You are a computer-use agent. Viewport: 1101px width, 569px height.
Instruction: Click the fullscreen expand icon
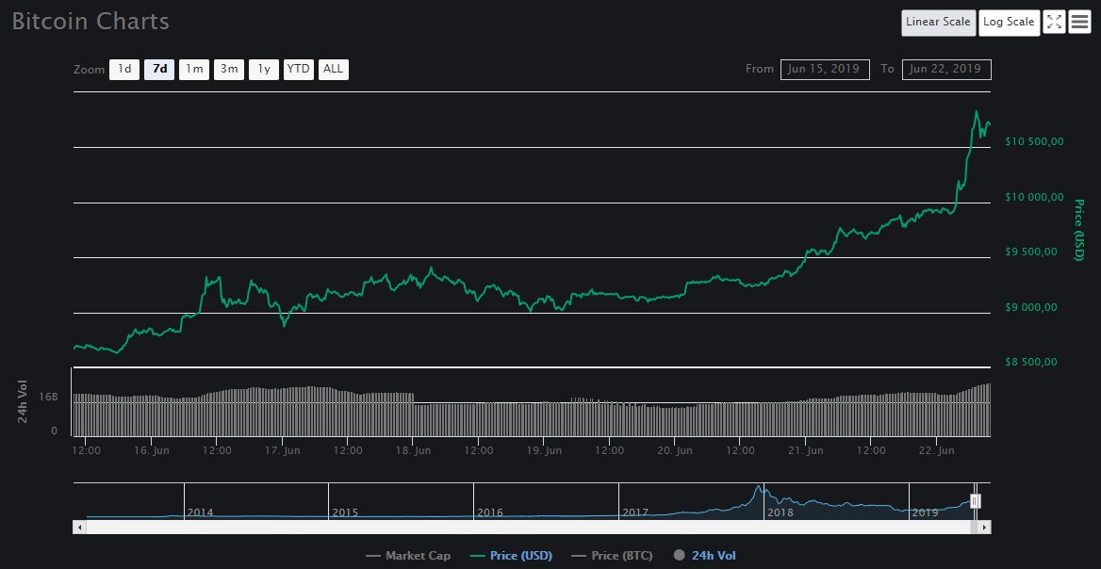(1054, 23)
